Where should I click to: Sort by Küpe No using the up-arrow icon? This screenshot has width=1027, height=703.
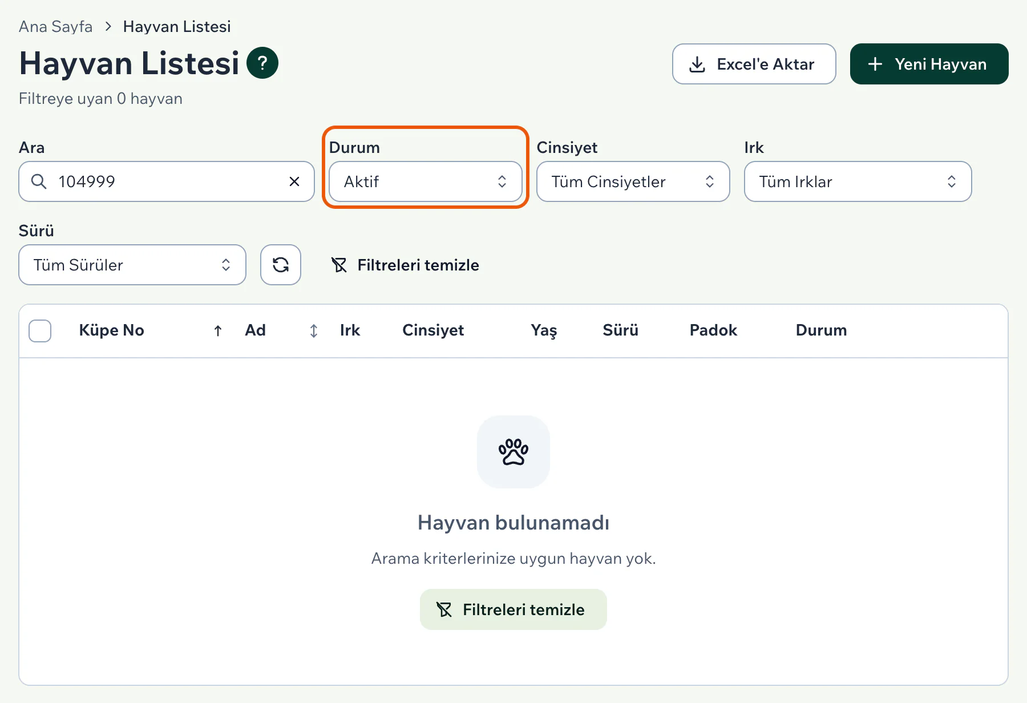tap(218, 331)
